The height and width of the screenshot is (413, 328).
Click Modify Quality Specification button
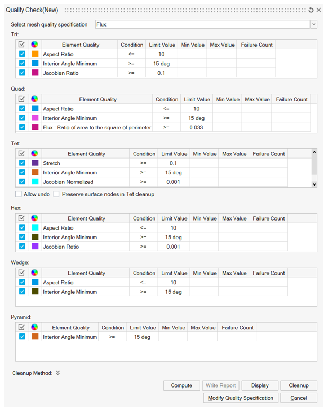tap(241, 398)
